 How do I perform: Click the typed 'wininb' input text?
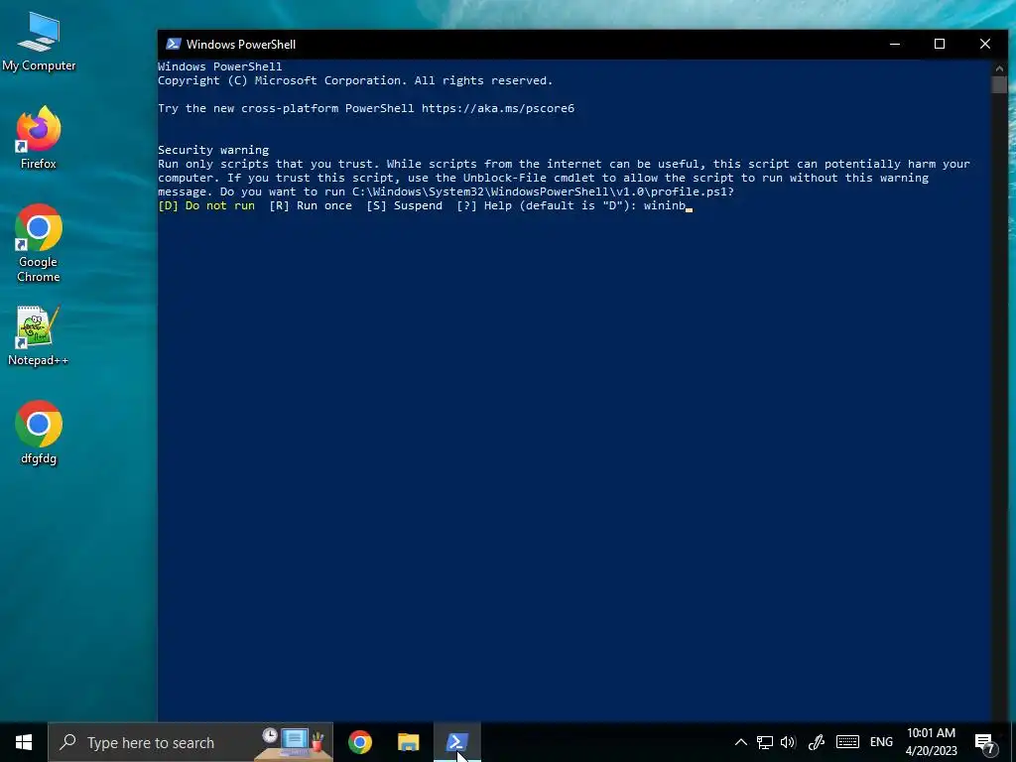664,205
